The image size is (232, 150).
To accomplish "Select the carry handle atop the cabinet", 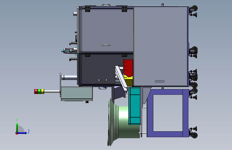I will pyautogui.click(x=106, y=5).
